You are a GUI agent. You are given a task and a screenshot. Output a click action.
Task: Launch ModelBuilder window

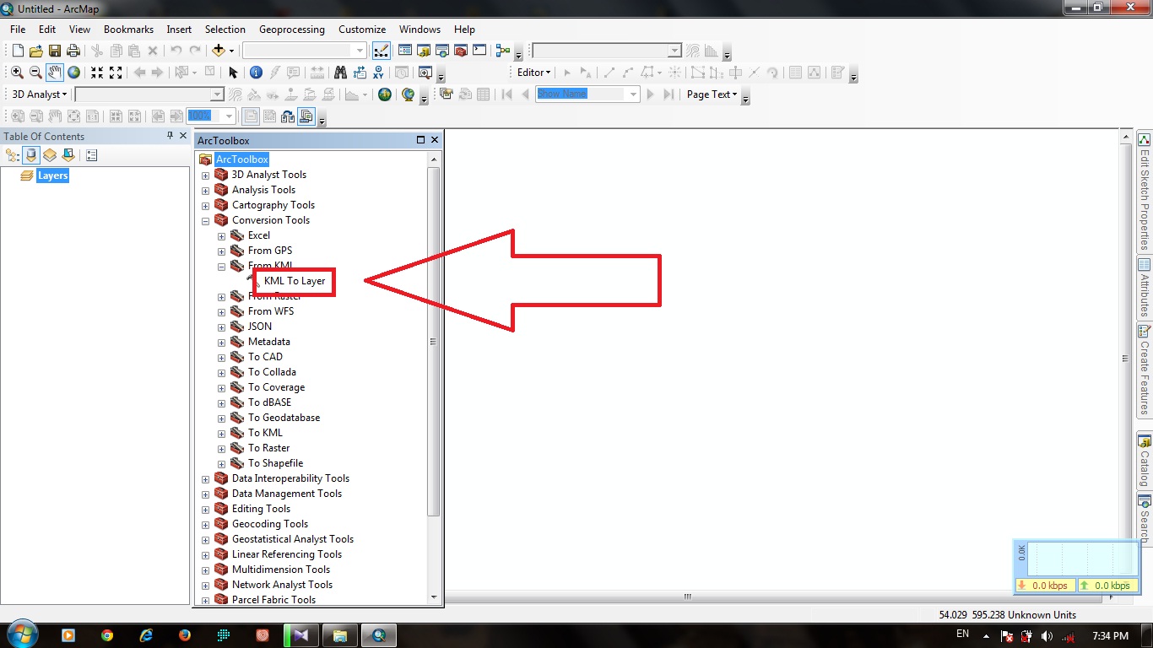pyautogui.click(x=503, y=51)
